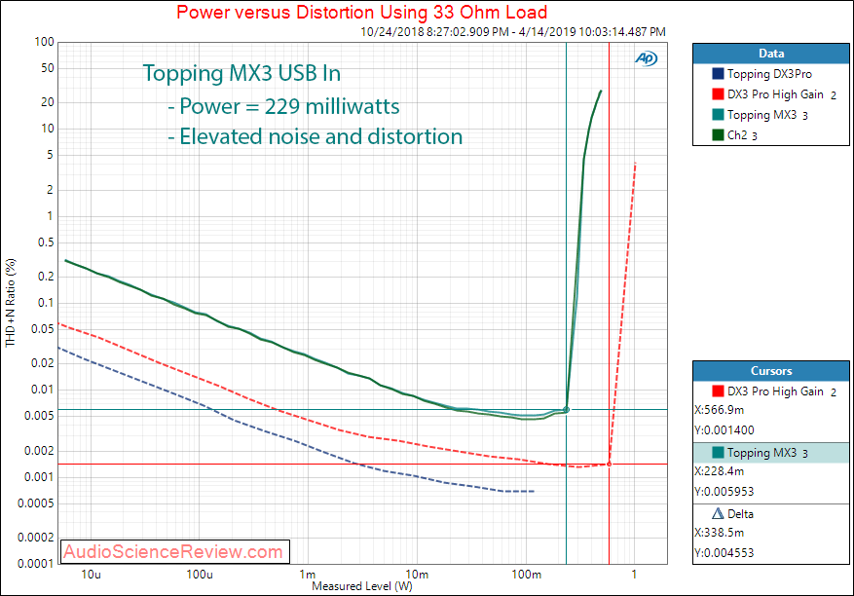Click the Measured Level (W) axis label
This screenshot has width=854, height=596.
(x=361, y=586)
